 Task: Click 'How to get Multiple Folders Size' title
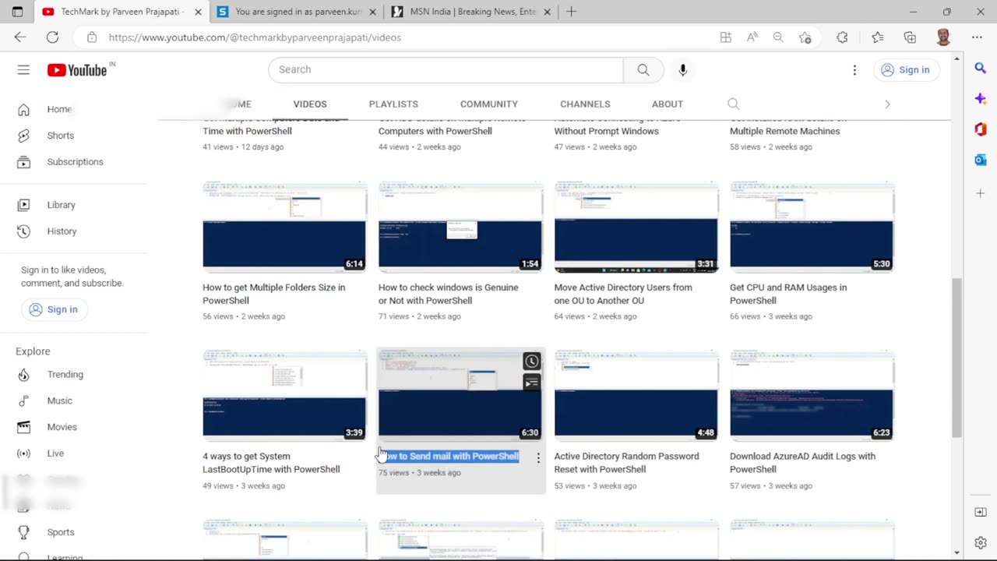pyautogui.click(x=273, y=294)
